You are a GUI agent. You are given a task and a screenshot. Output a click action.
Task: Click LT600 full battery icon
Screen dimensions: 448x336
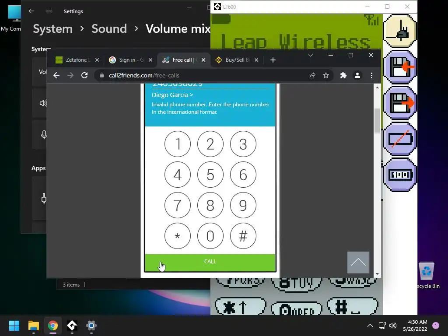point(400,175)
